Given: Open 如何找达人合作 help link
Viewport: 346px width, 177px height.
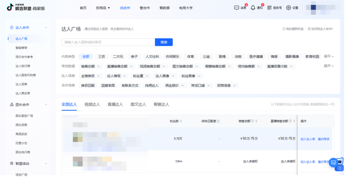Looking at the screenshot, I should (320, 29).
